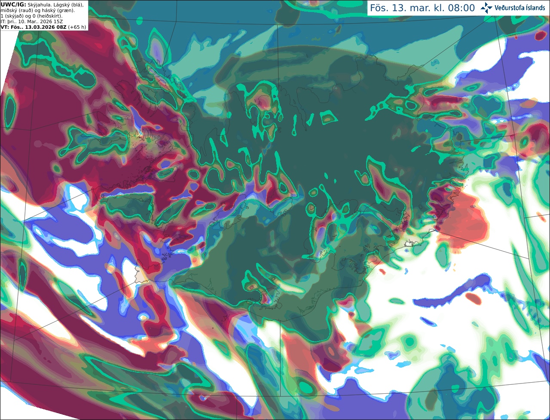Image resolution: width=550 pixels, height=420 pixels.
Task: Click the 'Fös. 13. mar. kl. 08:00' timestamp
Action: click(422, 8)
